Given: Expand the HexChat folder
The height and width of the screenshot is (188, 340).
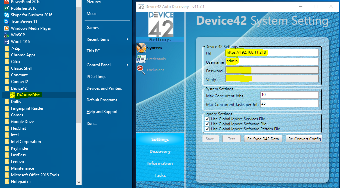Looking at the screenshot, I should [15, 128].
